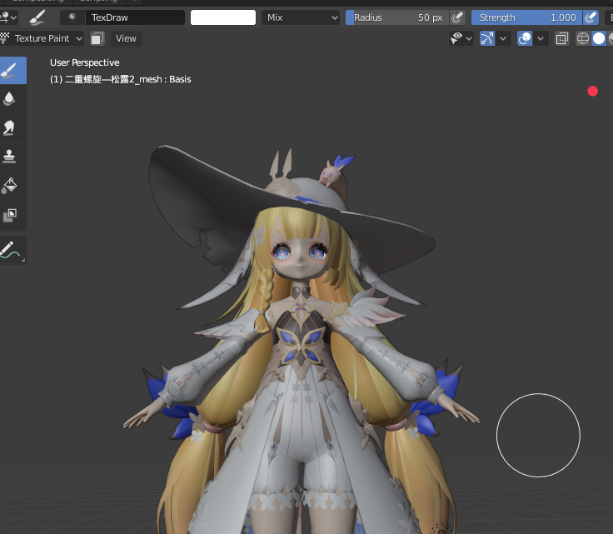Open the gizmo options dropdown arrow
This screenshot has height=534, width=613.
(x=503, y=38)
